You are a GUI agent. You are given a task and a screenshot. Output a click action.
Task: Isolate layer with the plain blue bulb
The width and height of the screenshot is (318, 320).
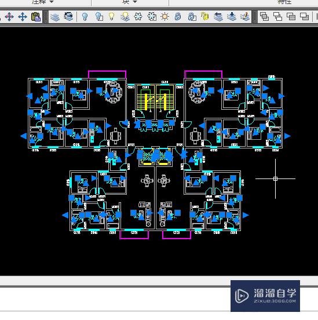pyautogui.click(x=85, y=17)
